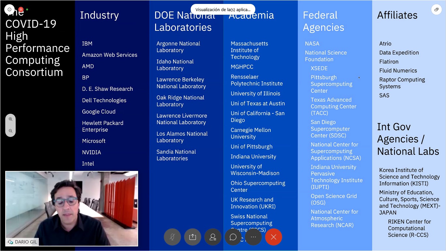Viewport: 446px width, 251px height.
Task: Click 'Lawrence Berkeley National Laboratory' entry
Action: 181,83
